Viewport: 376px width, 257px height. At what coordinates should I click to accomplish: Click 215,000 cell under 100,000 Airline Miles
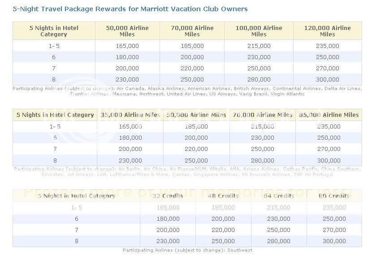click(259, 46)
